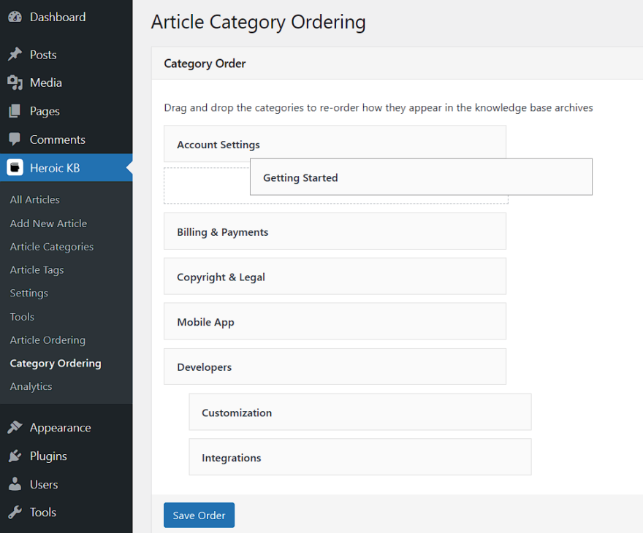Open the Analytics section
This screenshot has width=643, height=533.
(x=31, y=386)
